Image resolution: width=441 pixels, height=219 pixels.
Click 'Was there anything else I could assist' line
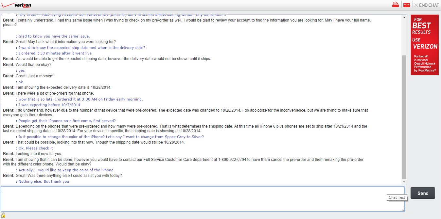(x=69, y=176)
